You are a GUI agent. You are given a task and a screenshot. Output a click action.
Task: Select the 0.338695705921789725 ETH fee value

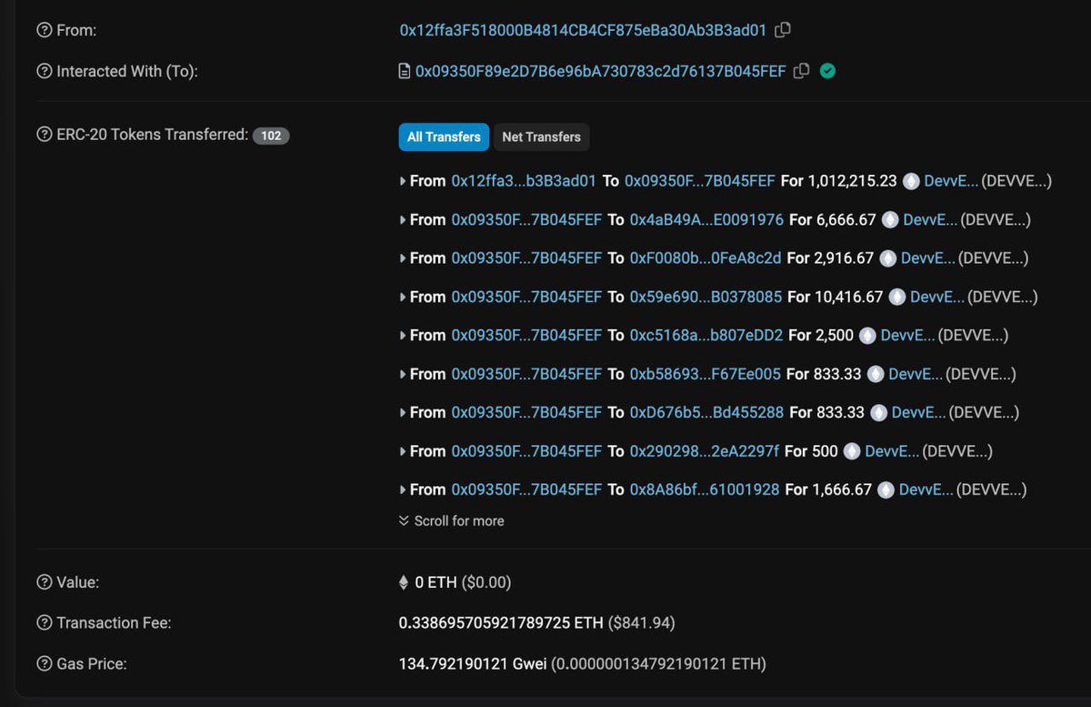pyautogui.click(x=501, y=623)
